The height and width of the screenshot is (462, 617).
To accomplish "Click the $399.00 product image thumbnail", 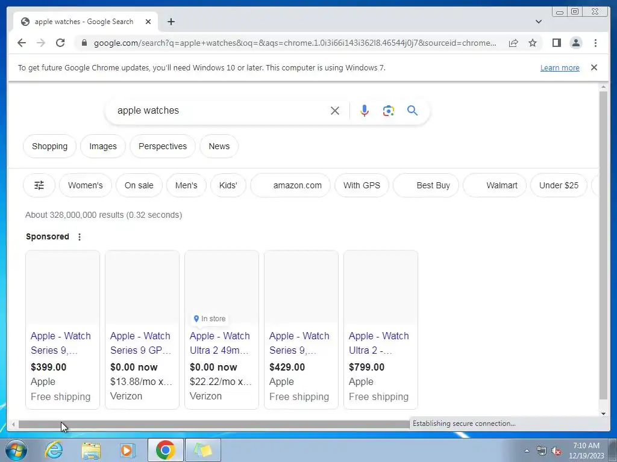I will (63, 288).
